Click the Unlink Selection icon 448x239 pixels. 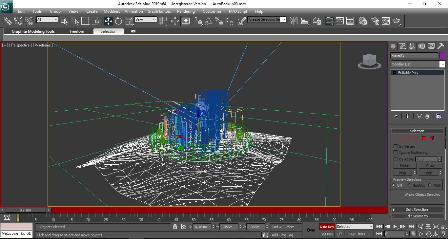[x=18, y=21]
